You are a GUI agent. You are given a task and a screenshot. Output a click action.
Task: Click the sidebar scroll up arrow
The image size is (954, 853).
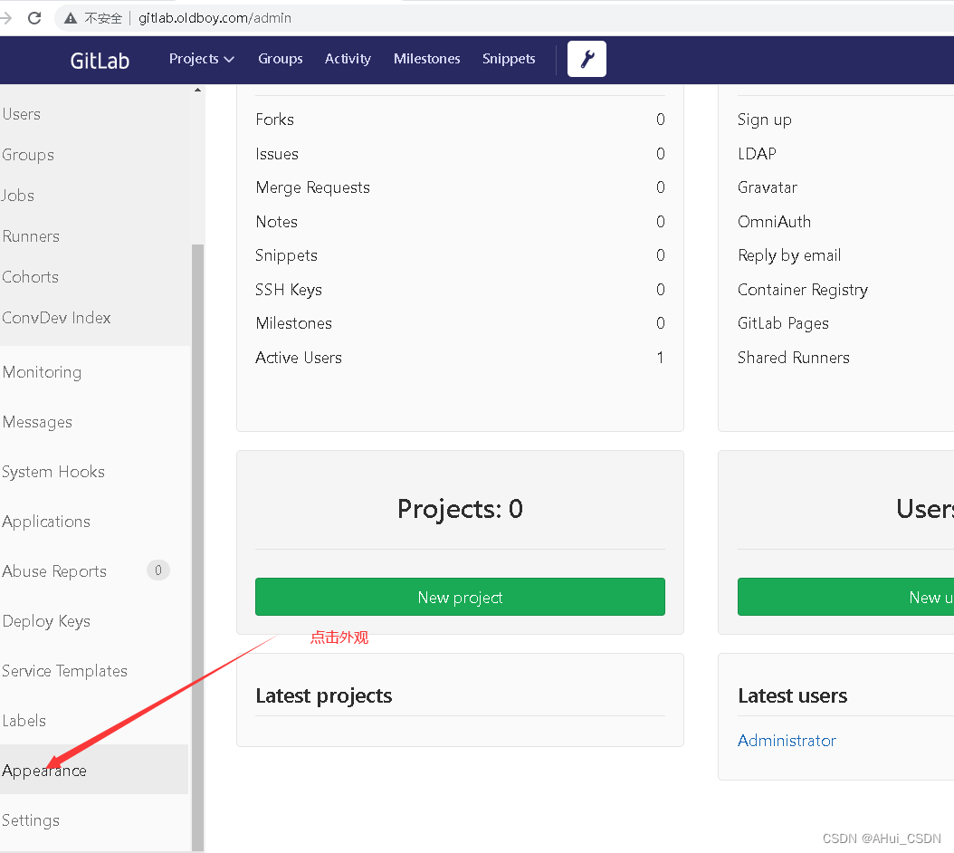click(x=198, y=90)
